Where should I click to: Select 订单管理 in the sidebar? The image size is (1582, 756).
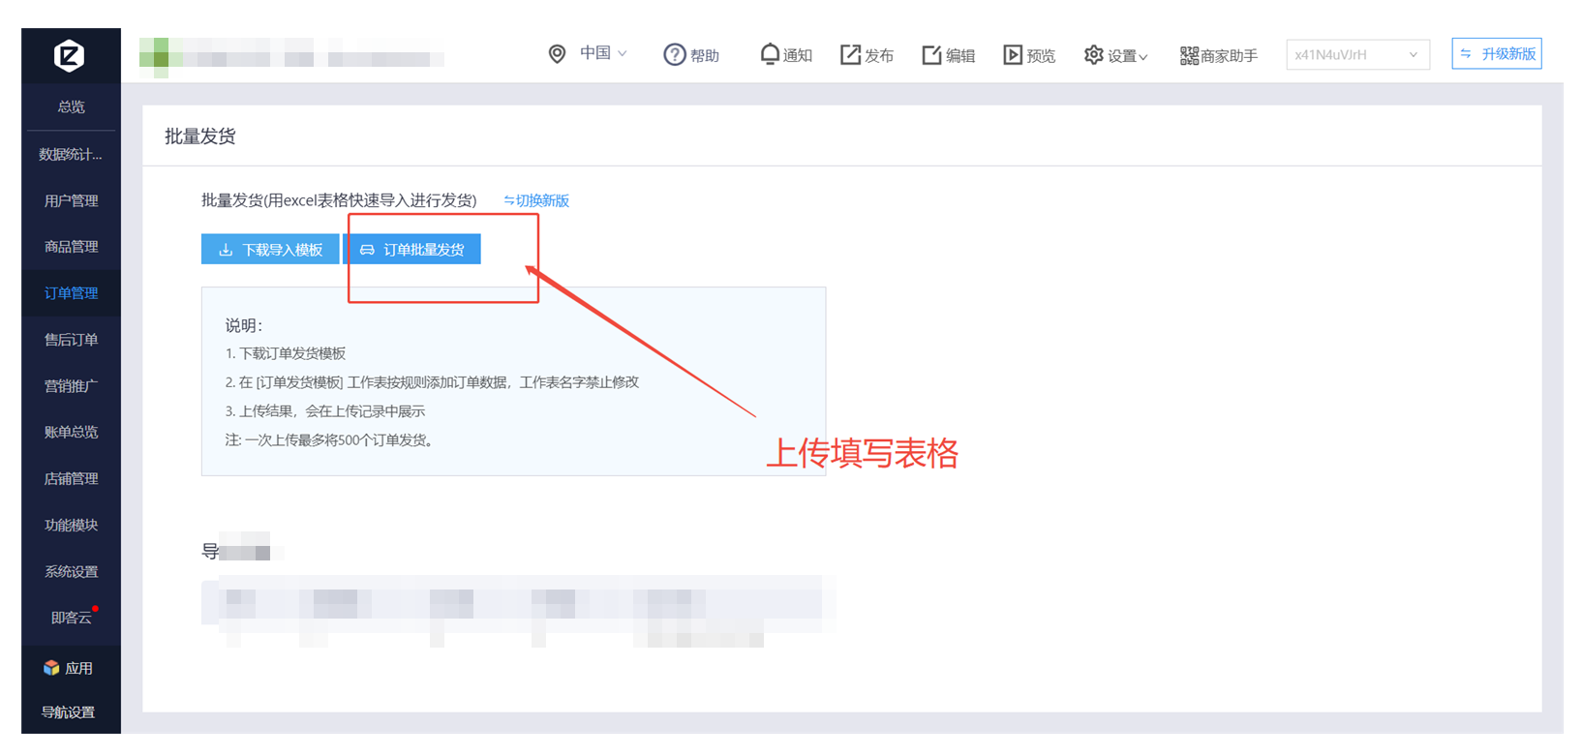[x=71, y=293]
